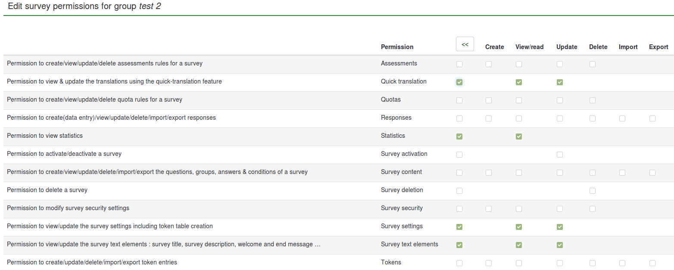
Task: Enable Export permission for Responses
Action: pos(652,118)
